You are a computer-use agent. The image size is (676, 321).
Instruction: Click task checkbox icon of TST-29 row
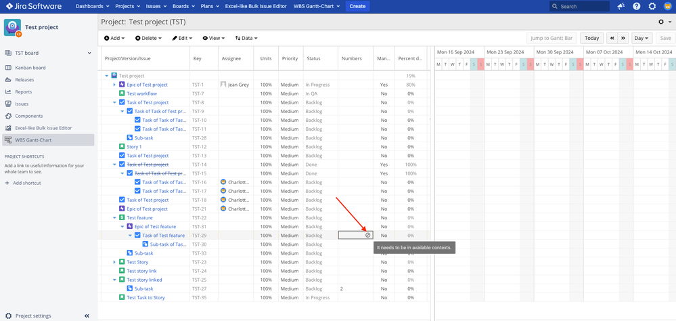137,235
